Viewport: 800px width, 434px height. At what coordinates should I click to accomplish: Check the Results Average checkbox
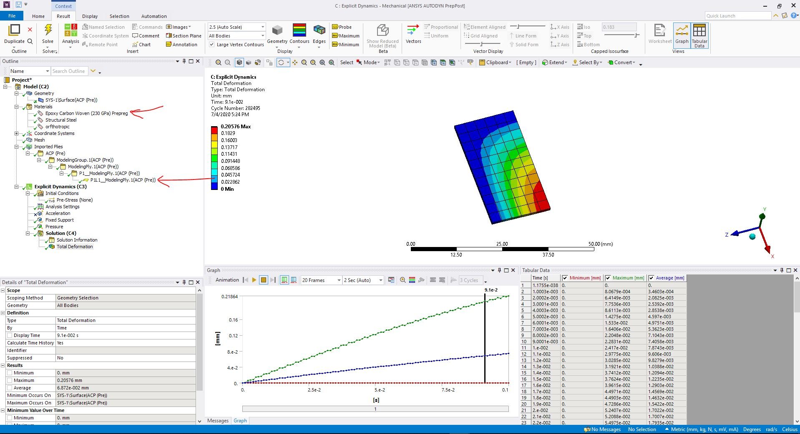10,388
